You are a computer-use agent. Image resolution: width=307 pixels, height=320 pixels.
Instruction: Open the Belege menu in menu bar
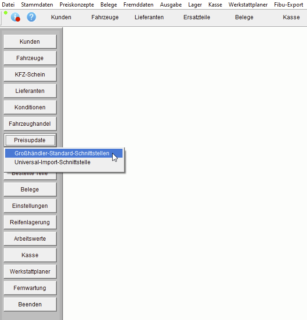pos(108,5)
